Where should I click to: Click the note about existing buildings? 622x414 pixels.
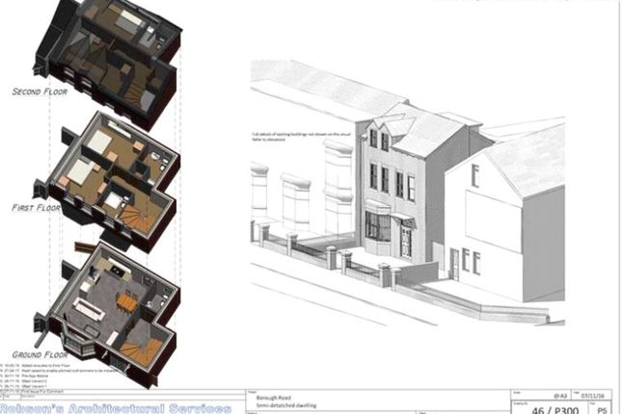(302, 137)
